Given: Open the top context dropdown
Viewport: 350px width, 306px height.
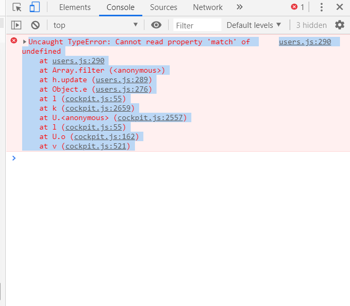Looking at the screenshot, I should point(95,25).
